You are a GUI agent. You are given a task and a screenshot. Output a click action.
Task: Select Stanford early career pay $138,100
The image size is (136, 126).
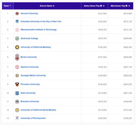tap(102, 67)
